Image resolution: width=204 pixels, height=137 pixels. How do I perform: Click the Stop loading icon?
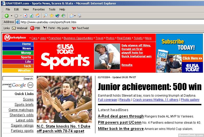pos(26,16)
